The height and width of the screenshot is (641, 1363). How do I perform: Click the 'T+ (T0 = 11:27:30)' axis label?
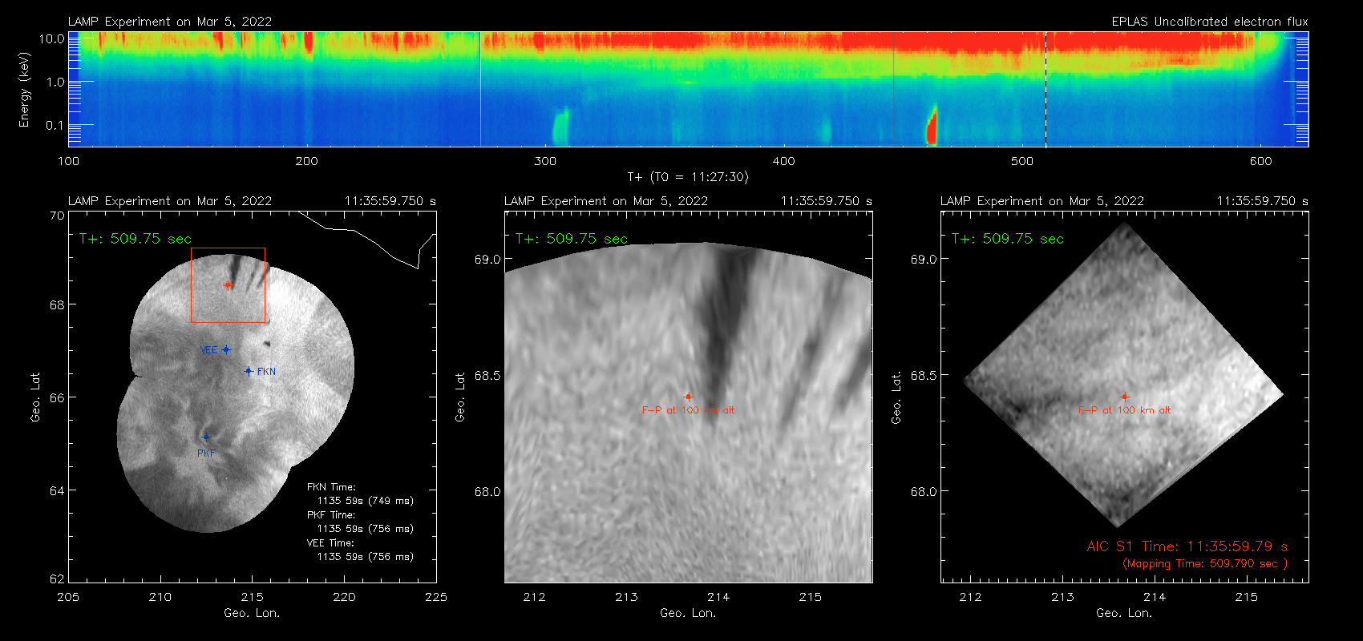coord(687,177)
